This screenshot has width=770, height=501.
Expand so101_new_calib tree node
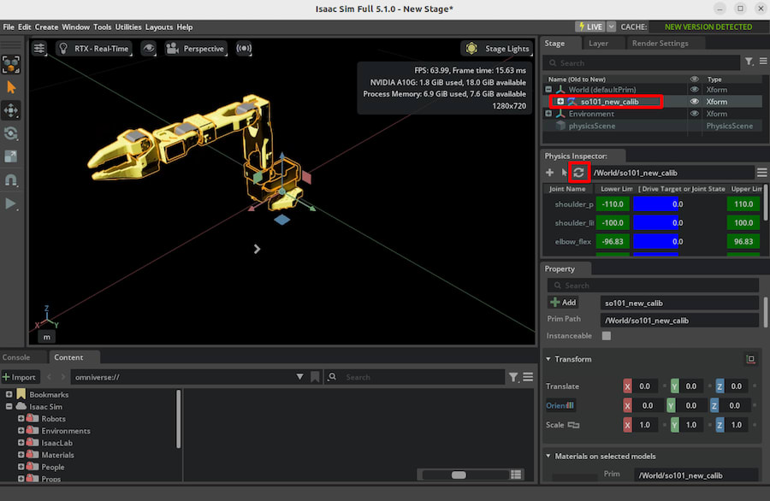click(x=560, y=102)
